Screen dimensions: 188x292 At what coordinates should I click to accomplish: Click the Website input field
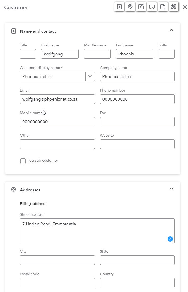point(137,144)
